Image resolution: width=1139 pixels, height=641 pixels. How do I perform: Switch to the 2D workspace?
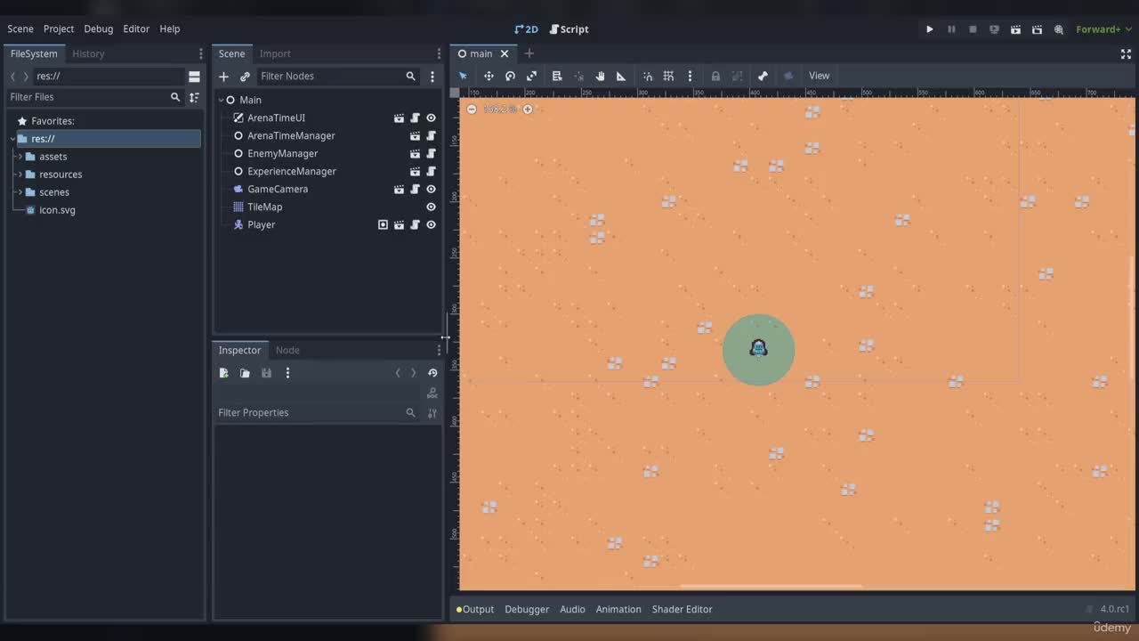pyautogui.click(x=527, y=29)
